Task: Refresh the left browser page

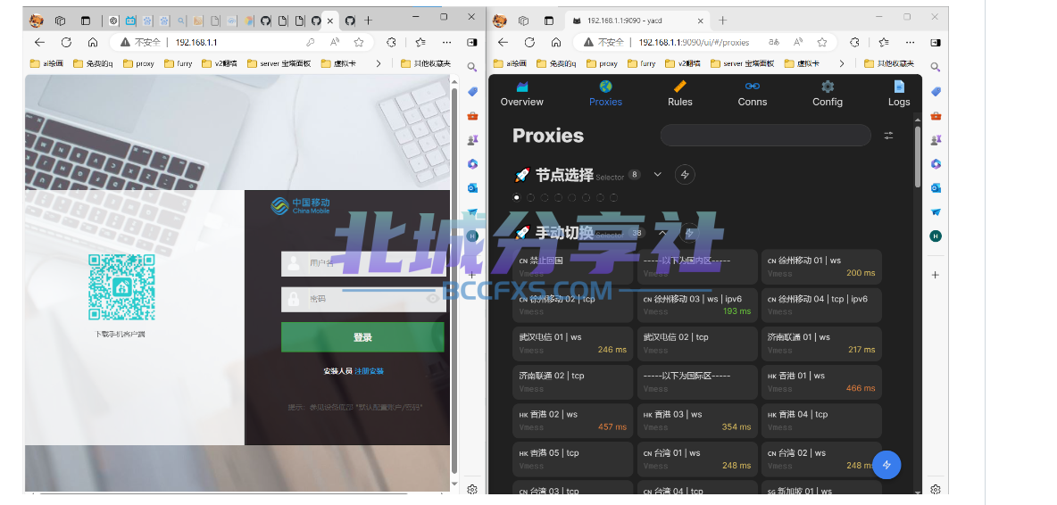Action: (x=66, y=43)
